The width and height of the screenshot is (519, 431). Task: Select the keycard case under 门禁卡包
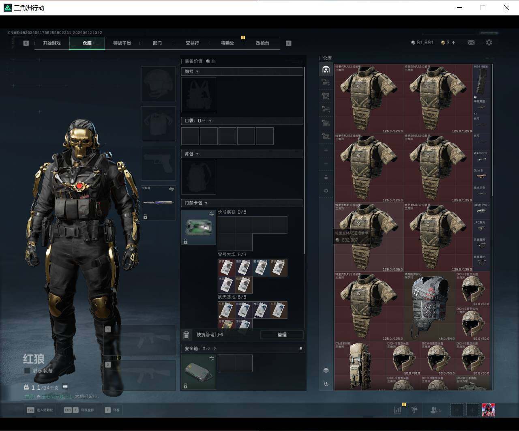click(199, 227)
